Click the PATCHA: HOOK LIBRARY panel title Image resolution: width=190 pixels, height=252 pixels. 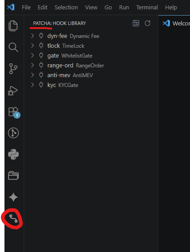(59, 23)
